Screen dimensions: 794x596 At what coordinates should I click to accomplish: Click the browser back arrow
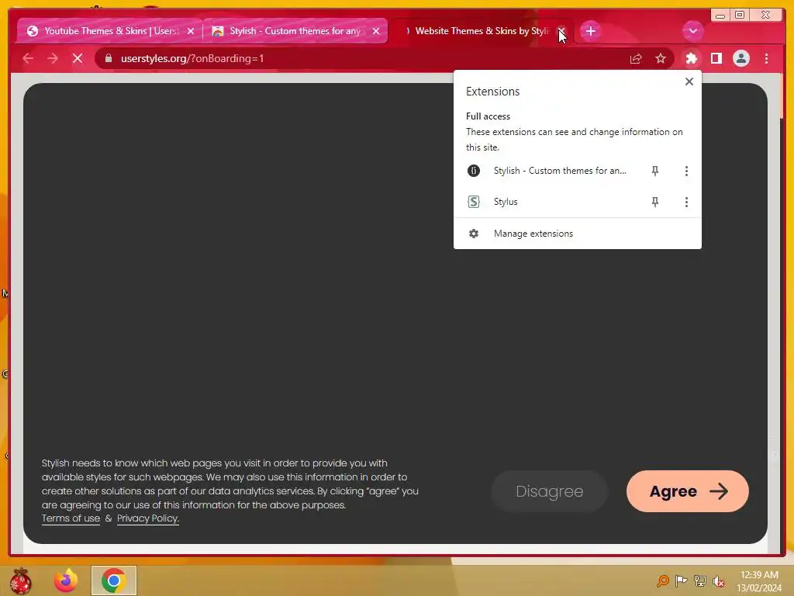pos(28,58)
